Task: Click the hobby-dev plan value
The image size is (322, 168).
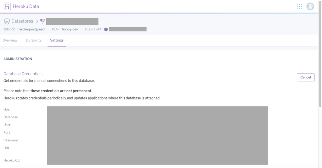Action: tap(70, 29)
